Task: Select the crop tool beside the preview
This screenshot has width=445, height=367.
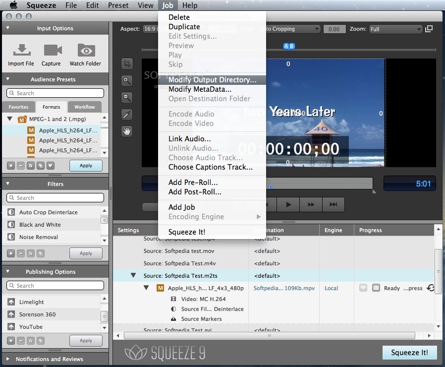Action: point(127,63)
